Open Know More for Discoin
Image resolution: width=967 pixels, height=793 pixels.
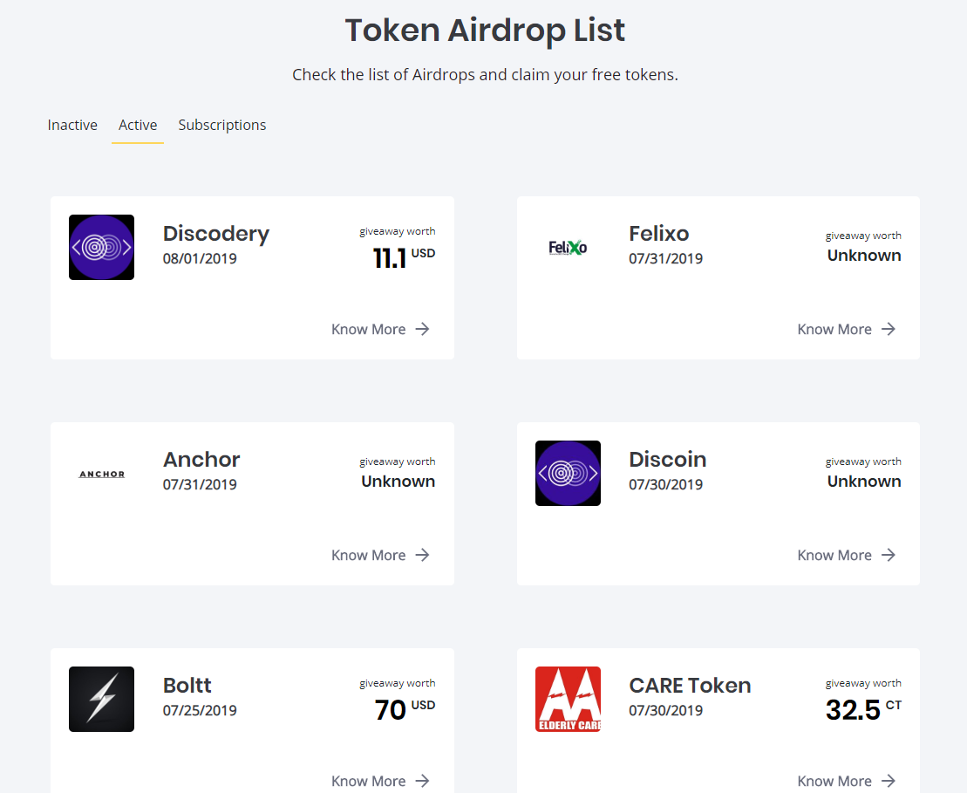(846, 555)
